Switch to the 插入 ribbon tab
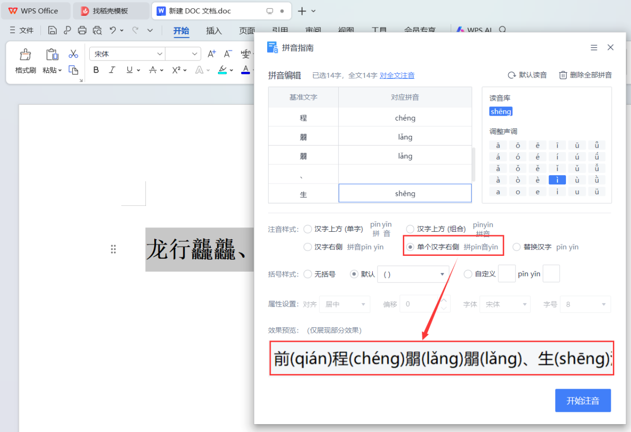This screenshot has width=631, height=432. [x=214, y=31]
